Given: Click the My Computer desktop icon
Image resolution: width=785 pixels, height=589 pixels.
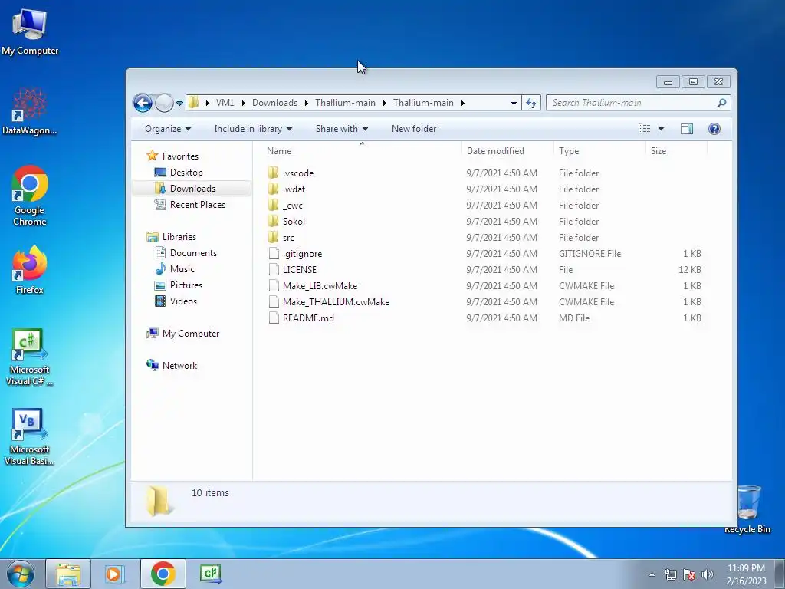Looking at the screenshot, I should click(x=30, y=31).
